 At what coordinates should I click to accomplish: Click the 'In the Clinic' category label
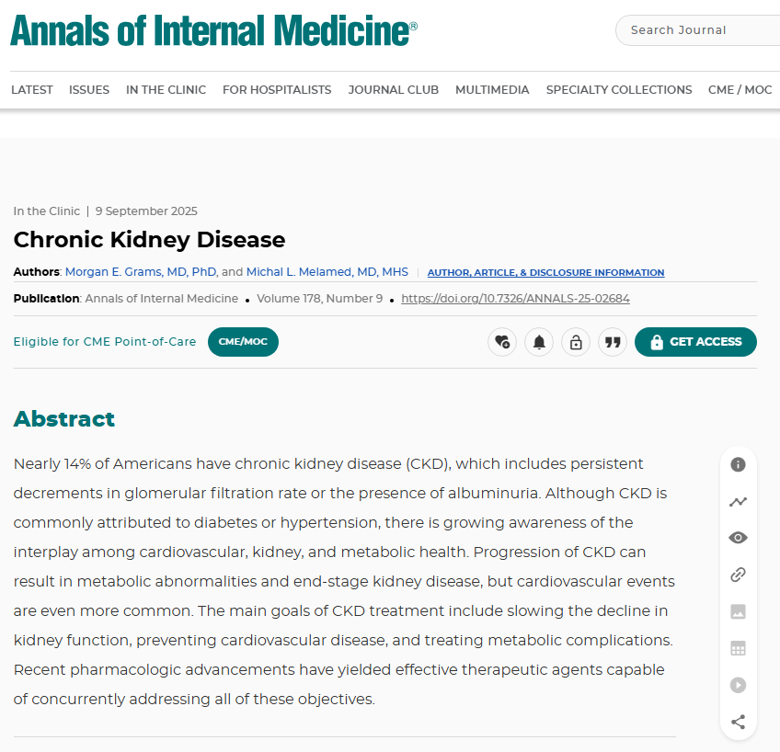coord(47,211)
